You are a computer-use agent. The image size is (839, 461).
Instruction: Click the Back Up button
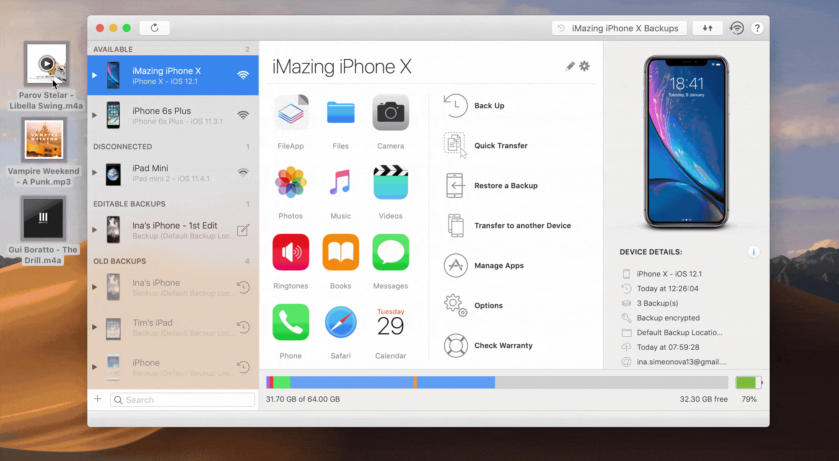pyautogui.click(x=489, y=106)
